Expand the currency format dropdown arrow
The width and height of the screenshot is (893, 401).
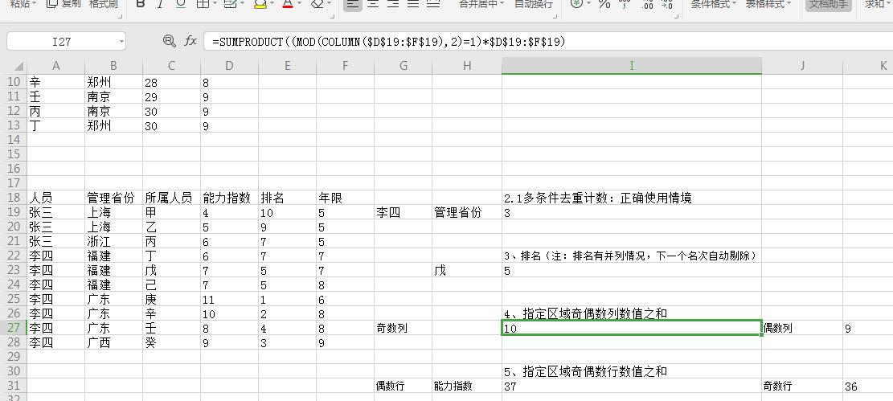click(588, 4)
